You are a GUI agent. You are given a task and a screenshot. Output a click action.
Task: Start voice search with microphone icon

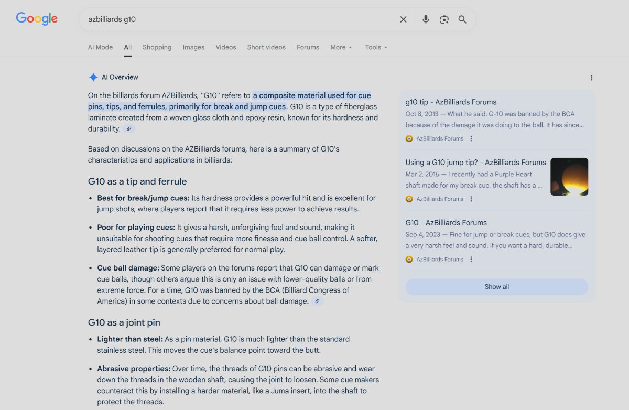426,19
